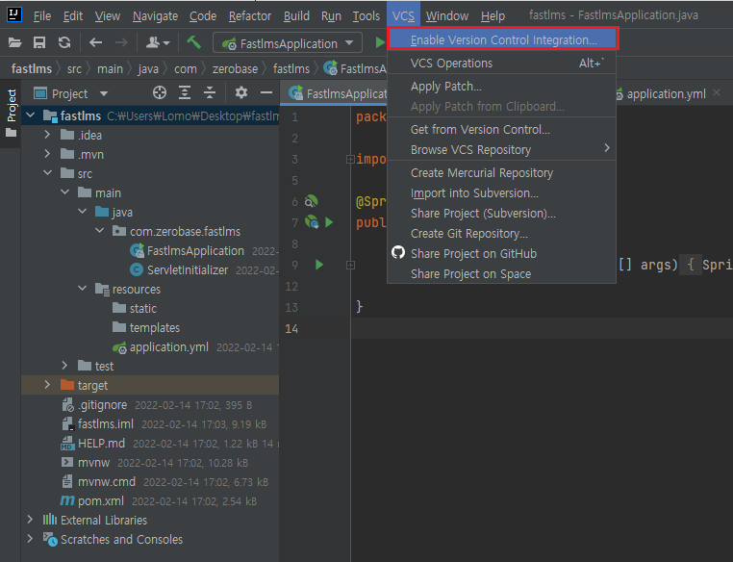Open the Navigate menu
Image resolution: width=733 pixels, height=562 pixels.
(155, 16)
